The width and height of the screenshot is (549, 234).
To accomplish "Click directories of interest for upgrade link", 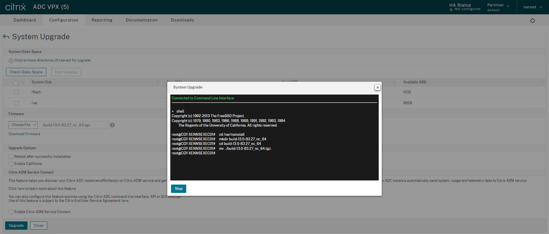I will pyautogui.click(x=52, y=60).
